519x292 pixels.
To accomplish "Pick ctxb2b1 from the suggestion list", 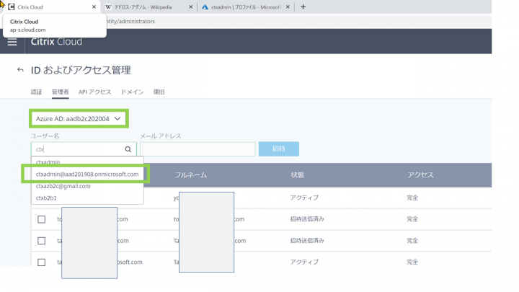I will click(46, 197).
